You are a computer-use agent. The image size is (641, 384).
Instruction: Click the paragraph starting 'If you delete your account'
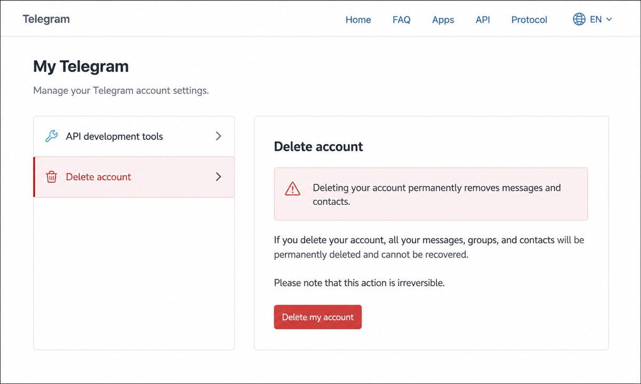click(x=429, y=247)
